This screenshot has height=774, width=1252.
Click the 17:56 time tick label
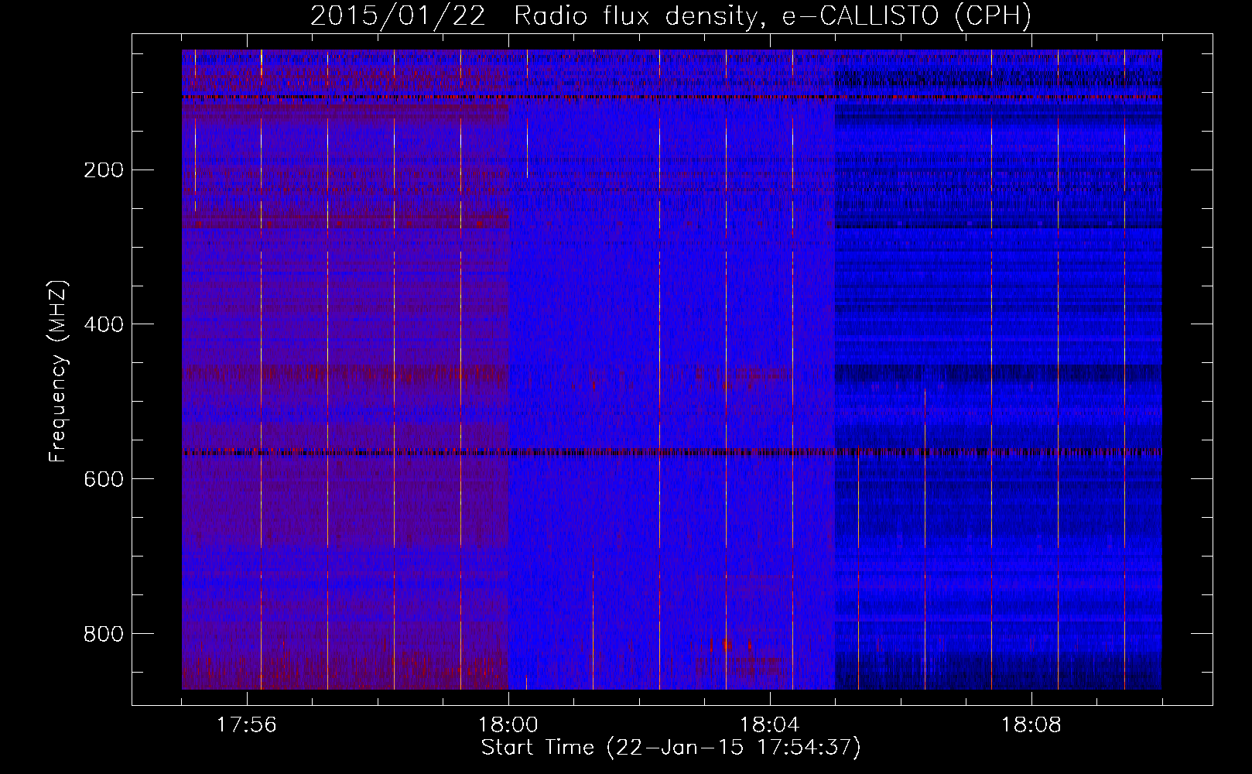246,725
